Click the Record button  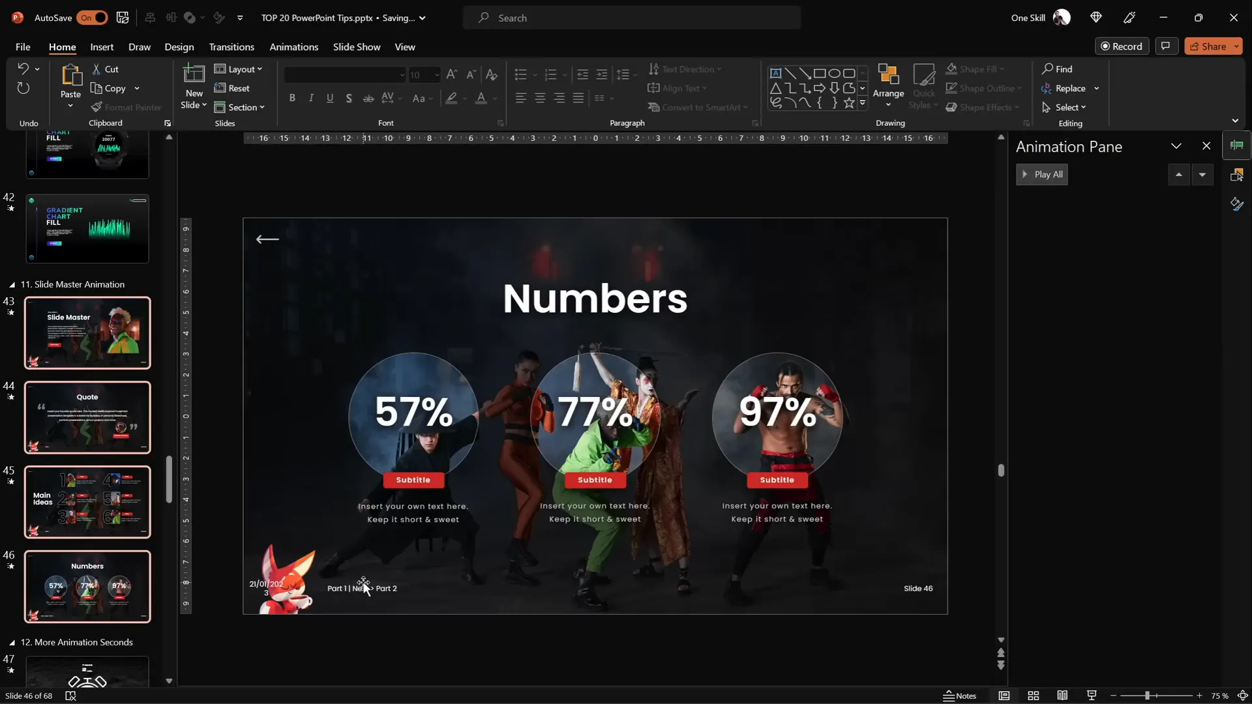point(1122,46)
